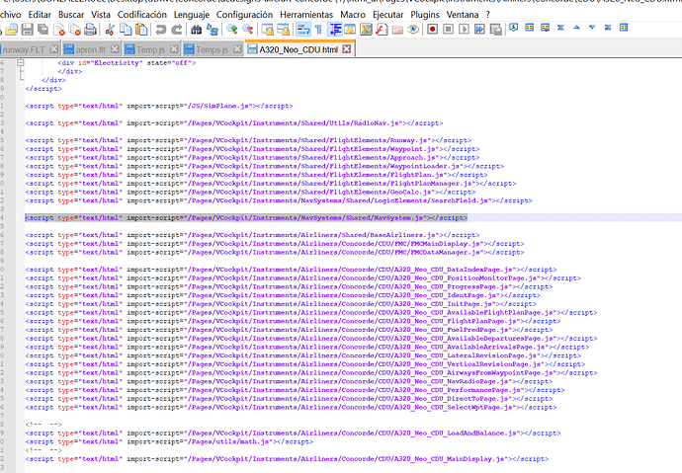Jump to first difference icon
This screenshot has height=473, width=682.
(x=560, y=28)
